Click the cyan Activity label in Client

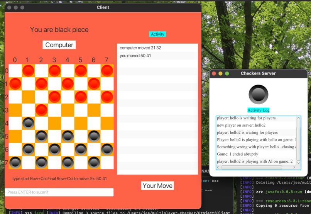pos(157,34)
